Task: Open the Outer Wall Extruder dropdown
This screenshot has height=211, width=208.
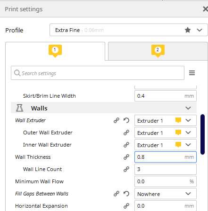Action: click(x=166, y=133)
